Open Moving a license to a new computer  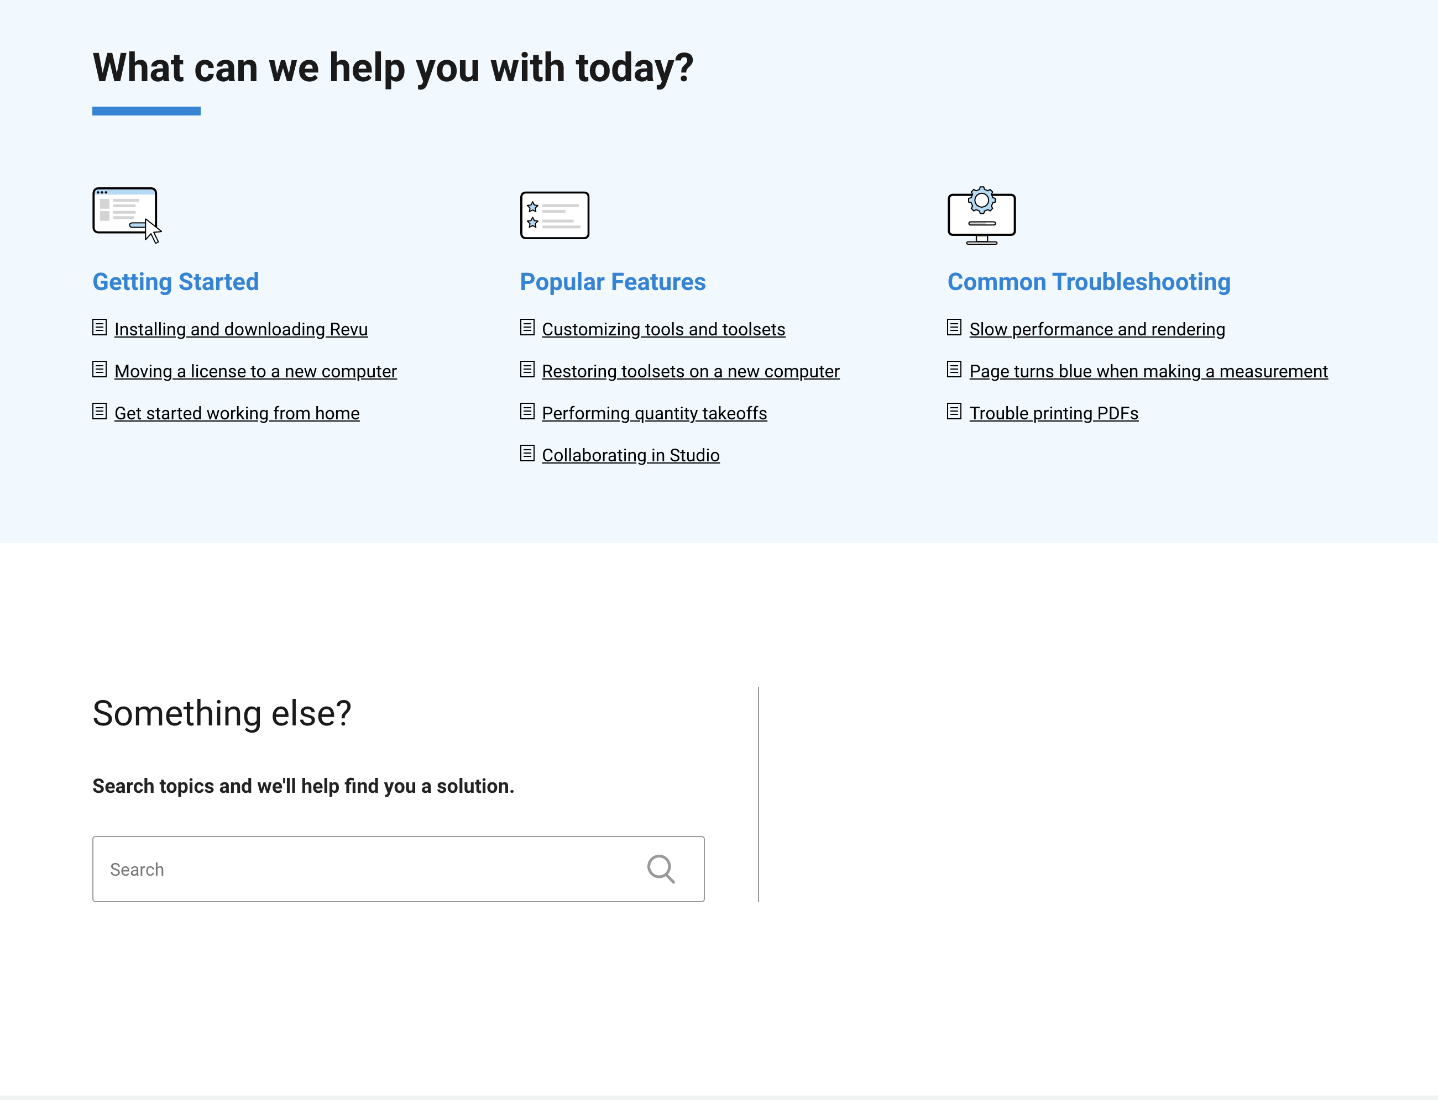[x=255, y=371]
